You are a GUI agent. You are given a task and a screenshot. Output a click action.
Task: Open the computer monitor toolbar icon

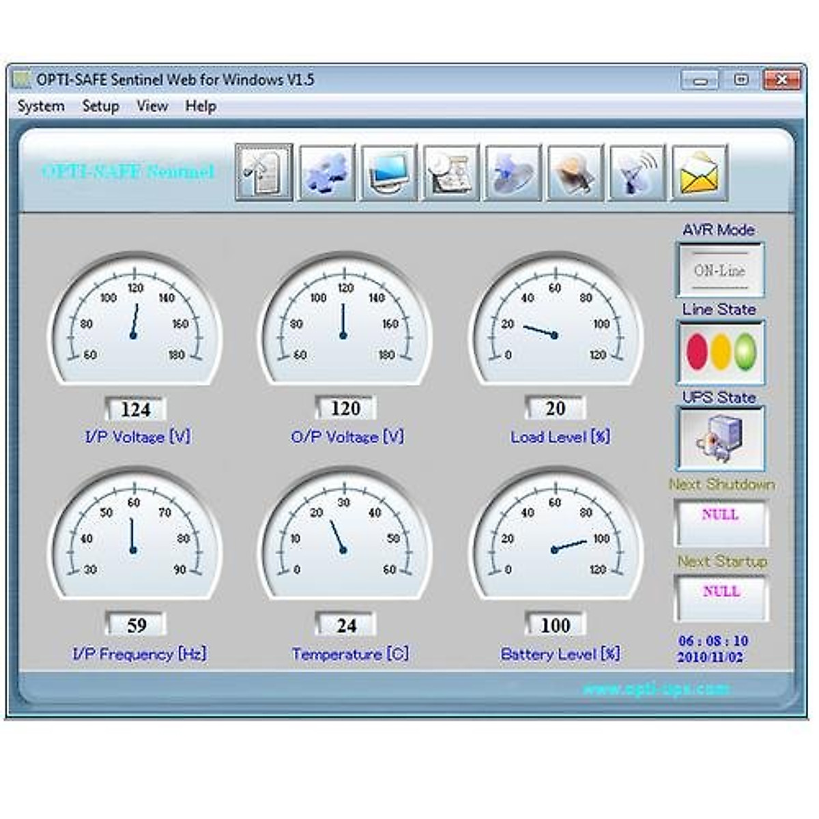click(388, 173)
